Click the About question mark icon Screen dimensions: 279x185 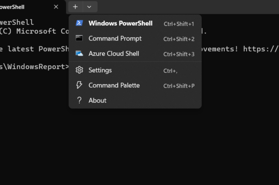coord(79,100)
